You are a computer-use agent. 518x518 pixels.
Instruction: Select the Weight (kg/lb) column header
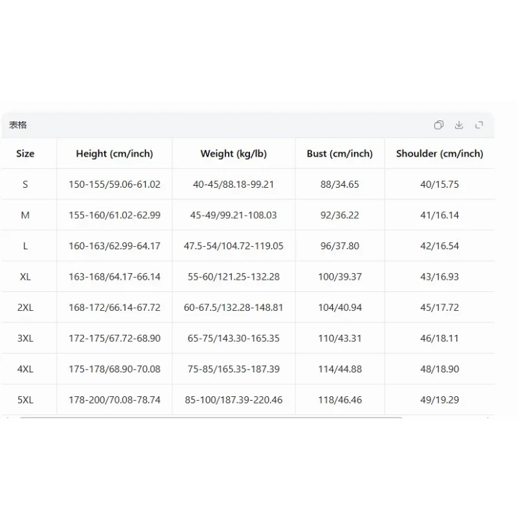pyautogui.click(x=234, y=153)
